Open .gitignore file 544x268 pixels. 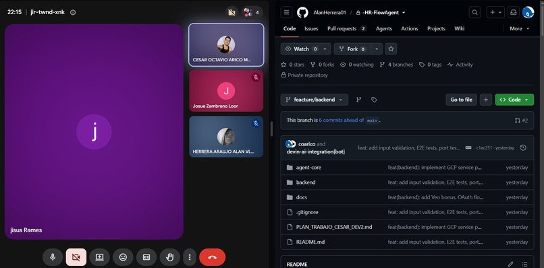pyautogui.click(x=307, y=212)
